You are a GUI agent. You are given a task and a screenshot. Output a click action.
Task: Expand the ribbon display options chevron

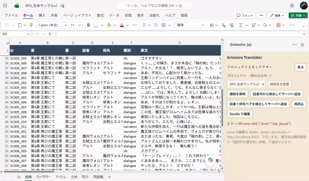(x=304, y=26)
